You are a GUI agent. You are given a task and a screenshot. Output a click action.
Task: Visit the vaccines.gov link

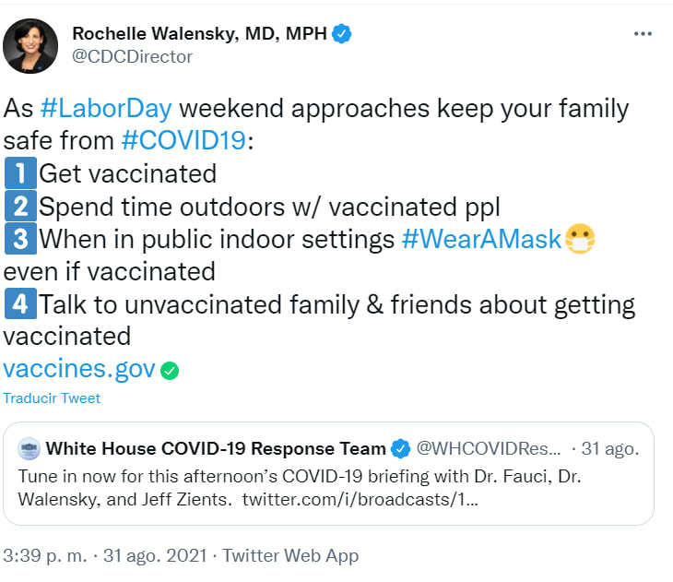tap(79, 369)
